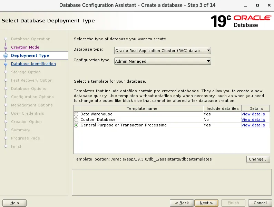Jump to the Database Identification step

click(33, 64)
